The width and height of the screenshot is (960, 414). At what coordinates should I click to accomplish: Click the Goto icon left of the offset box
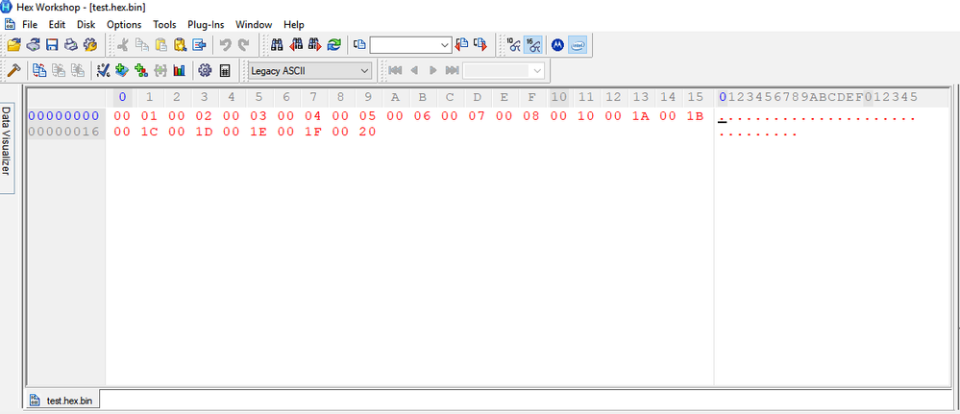[360, 45]
